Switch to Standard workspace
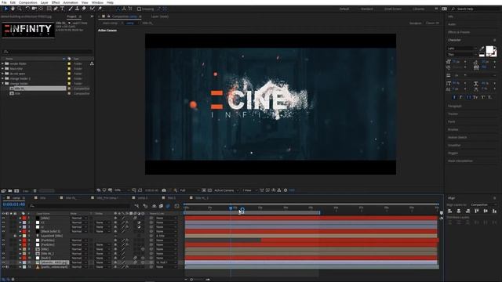This screenshot has width=502, height=282. click(x=367, y=9)
